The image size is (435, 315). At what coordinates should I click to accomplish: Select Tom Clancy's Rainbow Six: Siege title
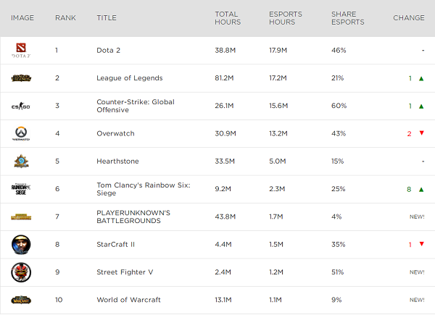point(144,189)
